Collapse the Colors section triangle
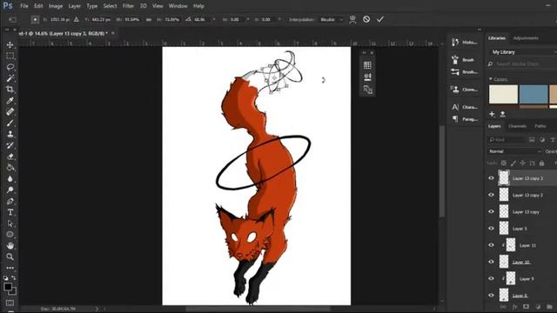This screenshot has width=557, height=313. coord(491,79)
